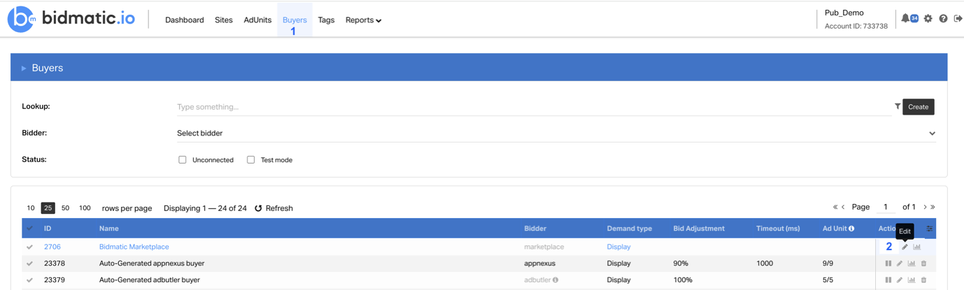964x290 pixels.
Task: Click info icon next to adbutler bidder
Action: [555, 280]
